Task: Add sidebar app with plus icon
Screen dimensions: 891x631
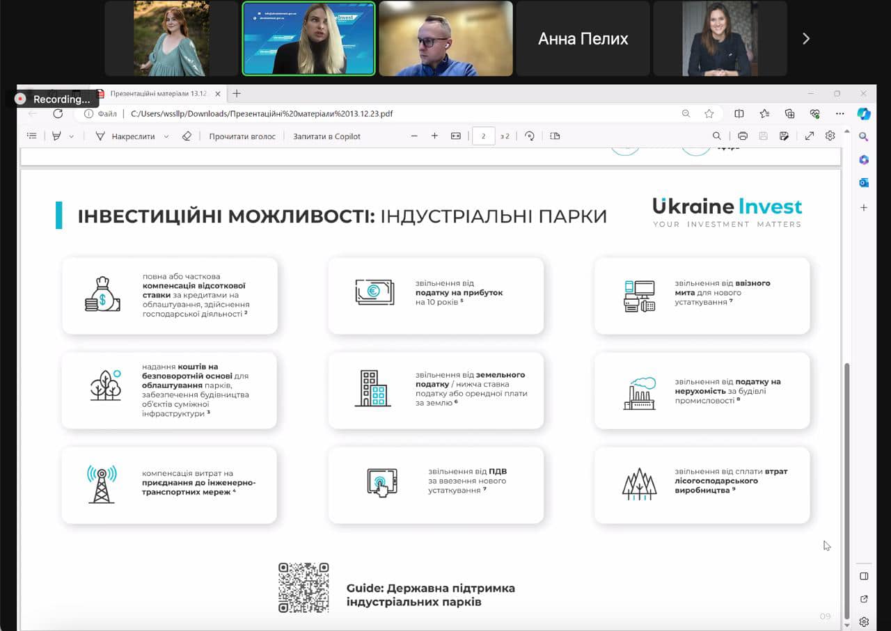Action: click(x=864, y=207)
